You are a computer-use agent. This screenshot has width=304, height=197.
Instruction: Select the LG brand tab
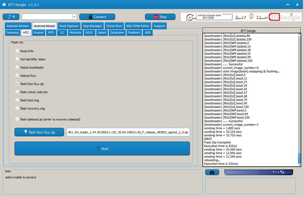click(x=62, y=33)
